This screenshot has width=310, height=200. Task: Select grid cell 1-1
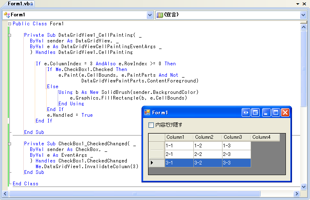click(x=179, y=146)
